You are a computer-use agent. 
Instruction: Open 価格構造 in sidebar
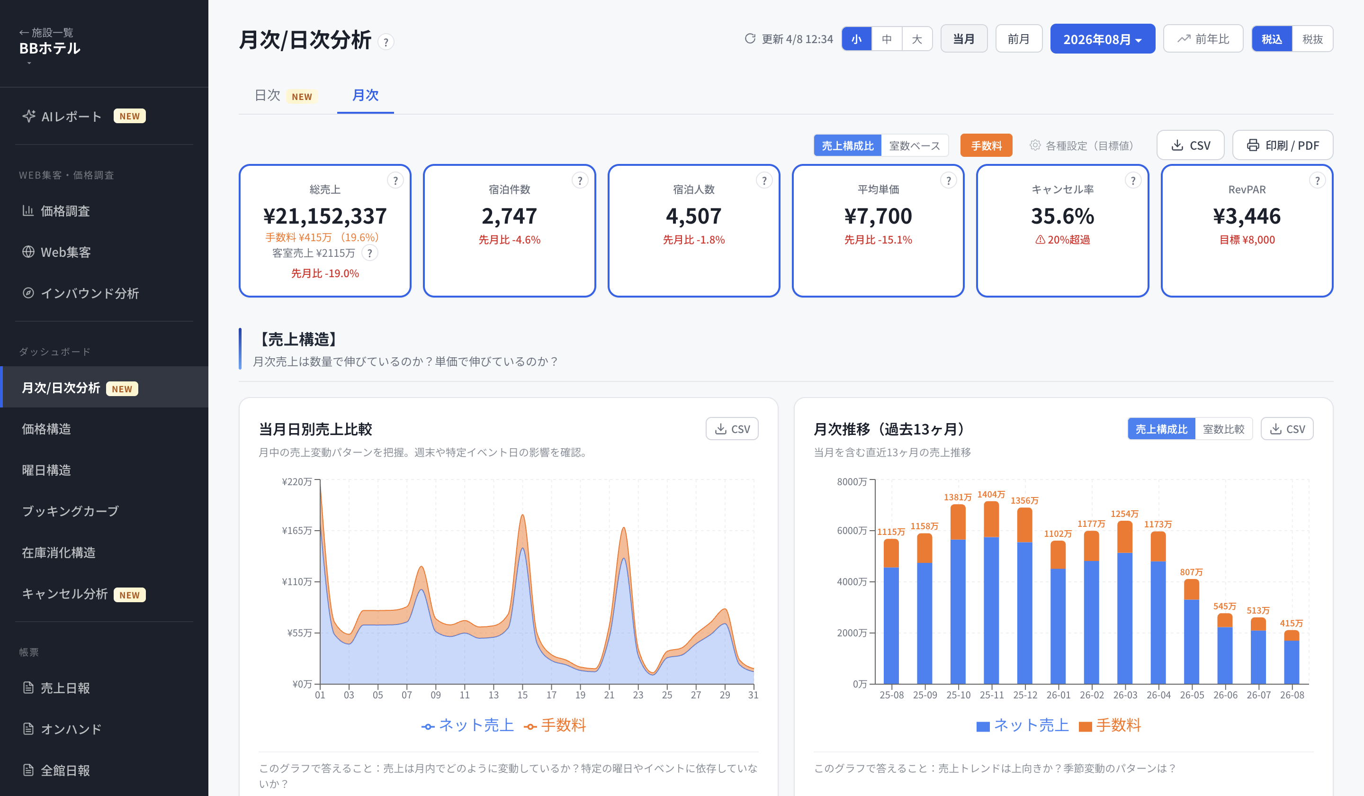click(x=104, y=429)
